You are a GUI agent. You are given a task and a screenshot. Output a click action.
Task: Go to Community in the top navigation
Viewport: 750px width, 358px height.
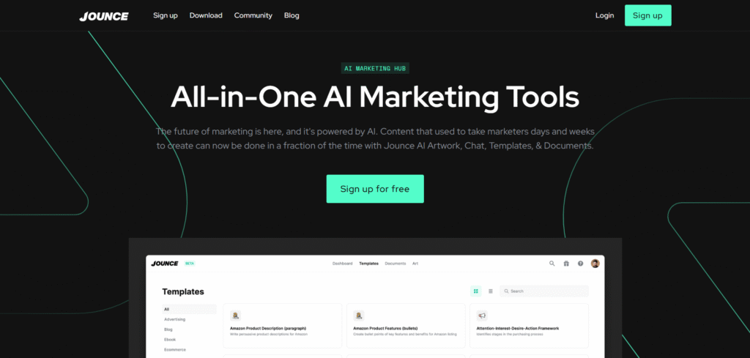(x=253, y=15)
